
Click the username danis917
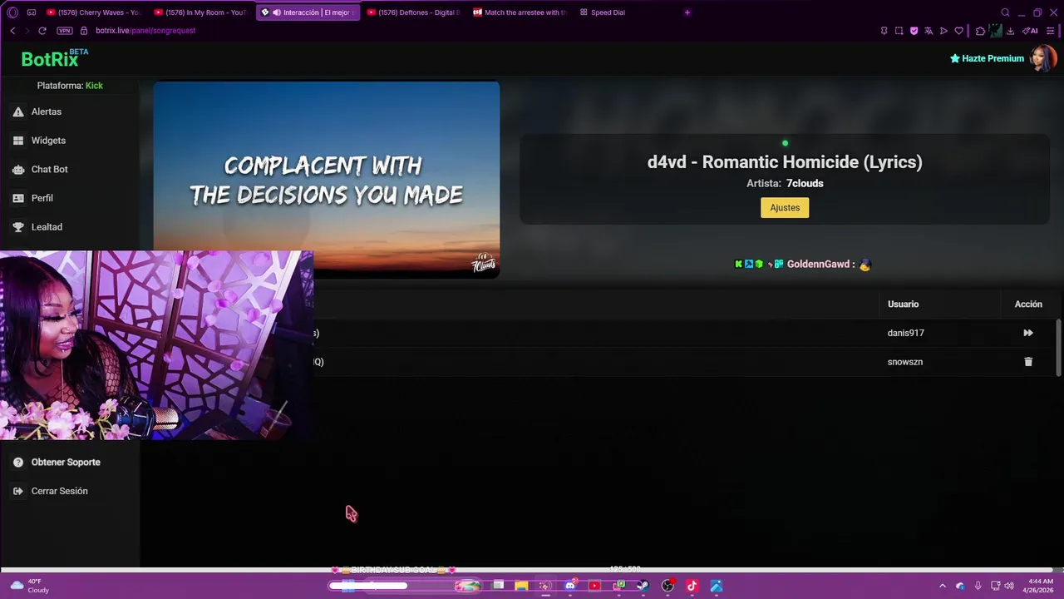tap(905, 333)
